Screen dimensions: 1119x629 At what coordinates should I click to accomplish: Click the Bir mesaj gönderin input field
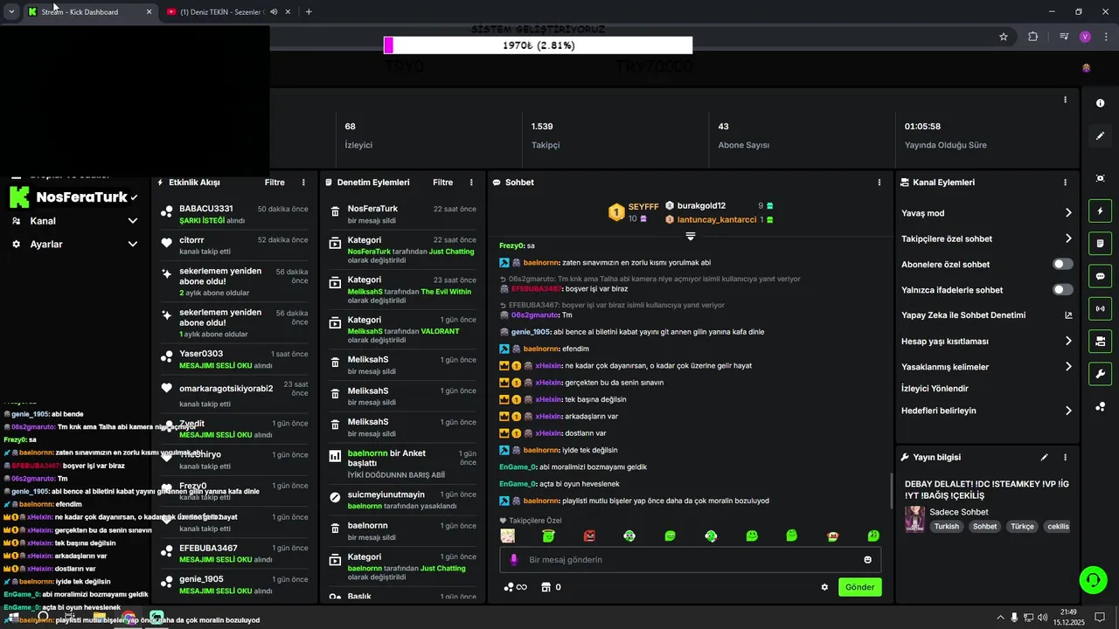coord(691,560)
